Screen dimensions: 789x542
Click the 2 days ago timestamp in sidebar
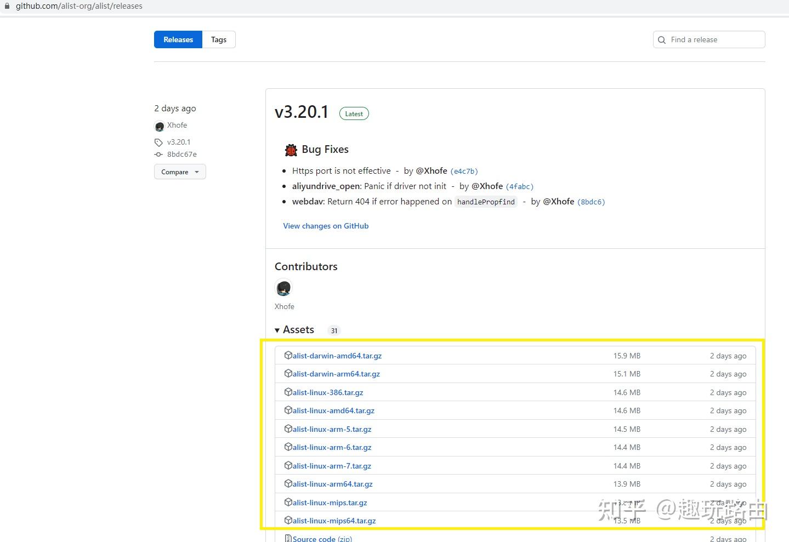tap(175, 109)
